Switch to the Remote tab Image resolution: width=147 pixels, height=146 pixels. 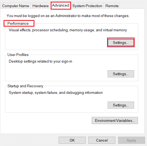coord(112,6)
